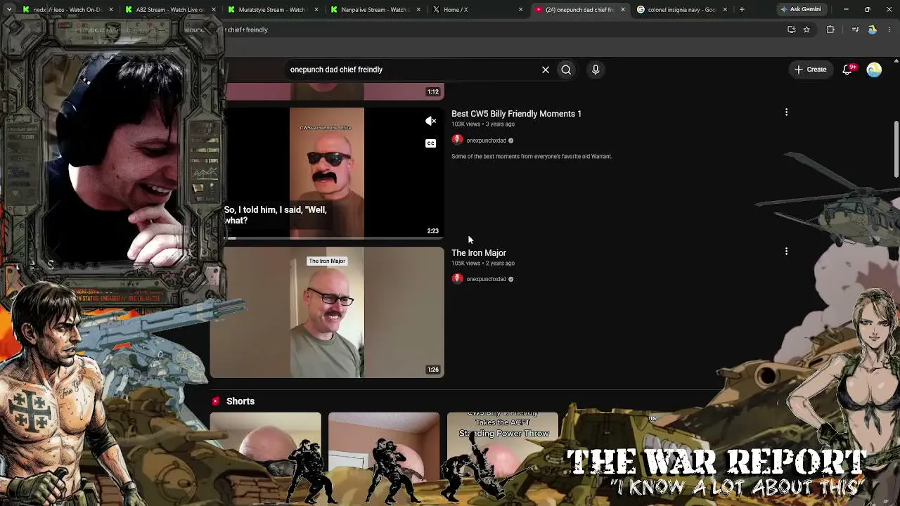
Task: Close the colonel insignia navy tab
Action: (725, 10)
